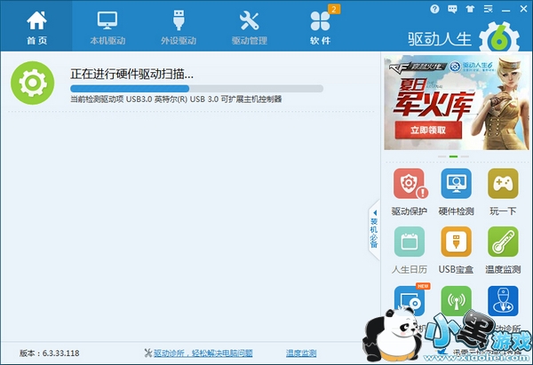This screenshot has width=533, height=365.
Task: Open the 人生日历 calendar icon
Action: pos(410,242)
